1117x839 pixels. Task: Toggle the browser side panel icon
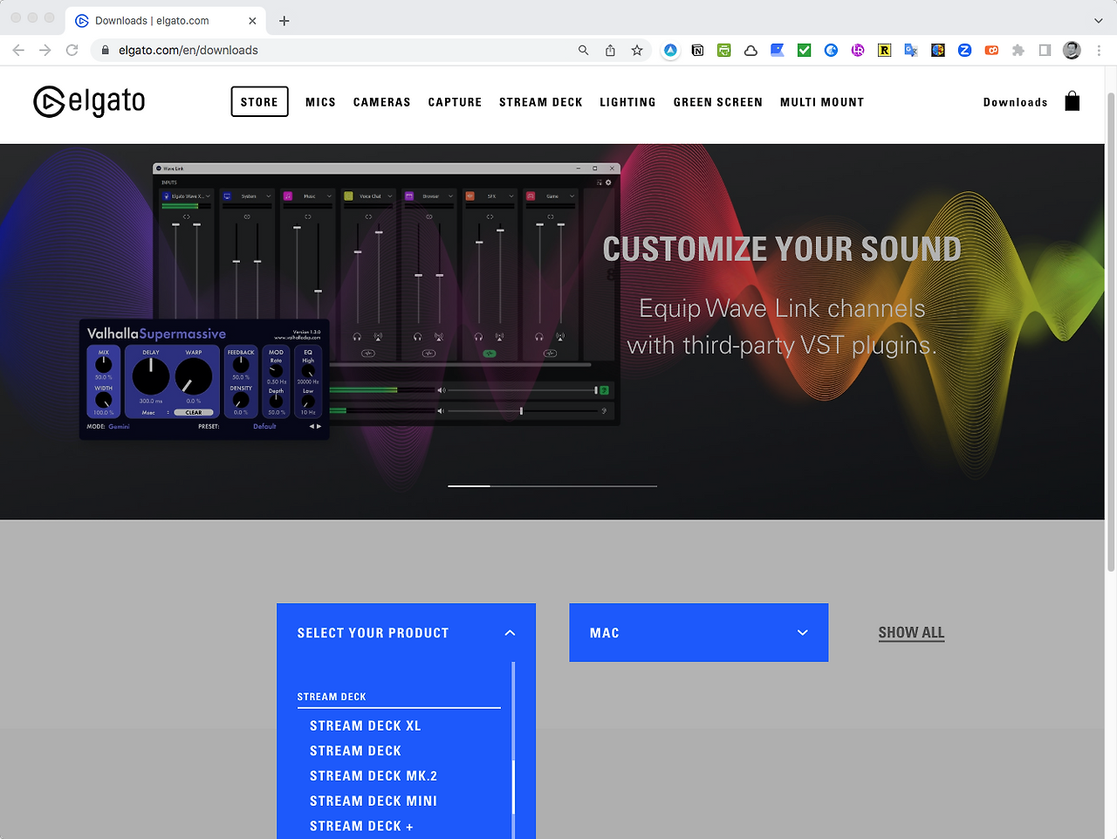[1045, 51]
